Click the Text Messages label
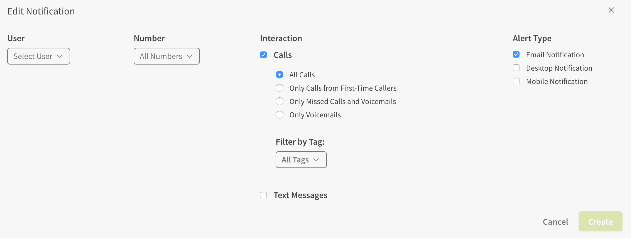Viewport: 632px width, 242px height. tap(300, 195)
